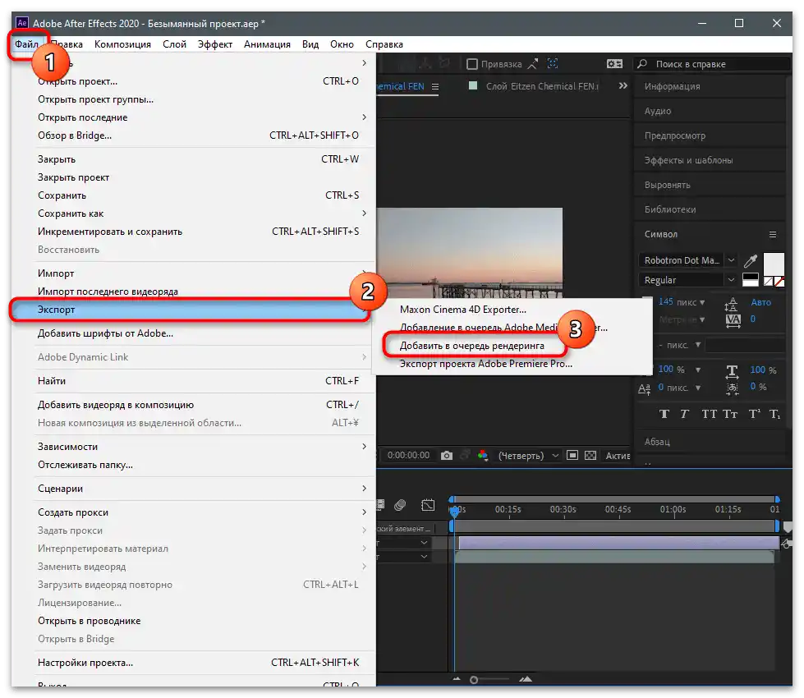
Task: Adjust the timeline zoom slider knob
Action: (x=474, y=680)
